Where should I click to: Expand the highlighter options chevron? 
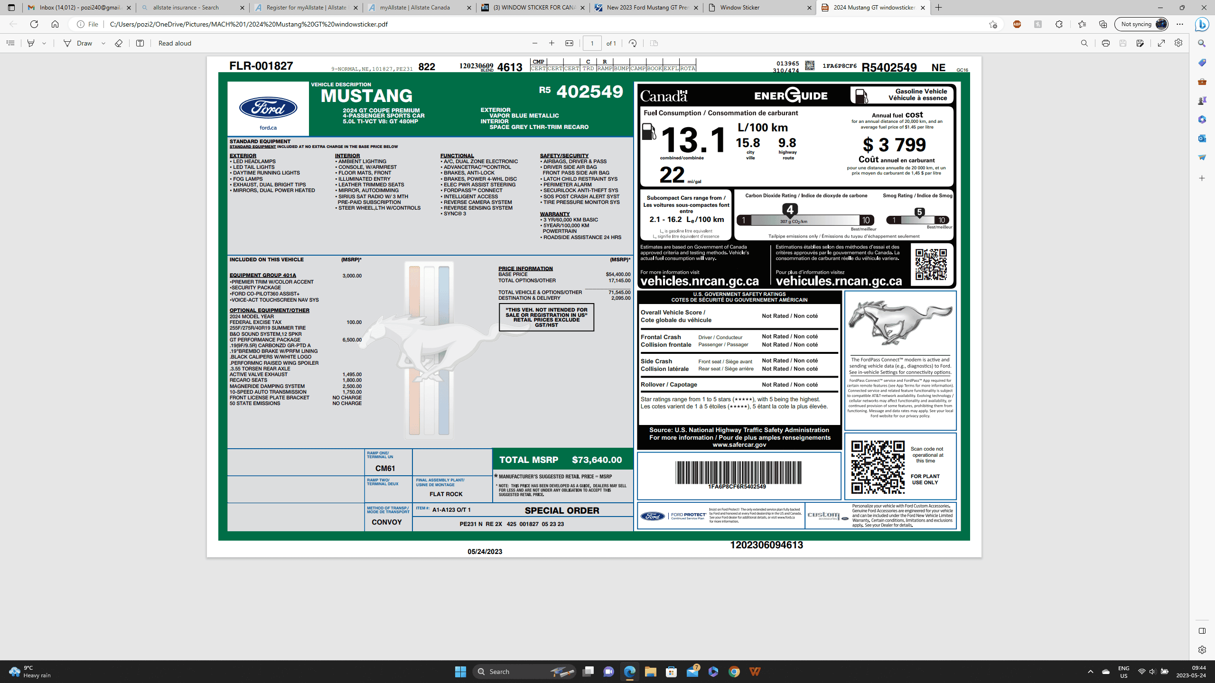[44, 43]
